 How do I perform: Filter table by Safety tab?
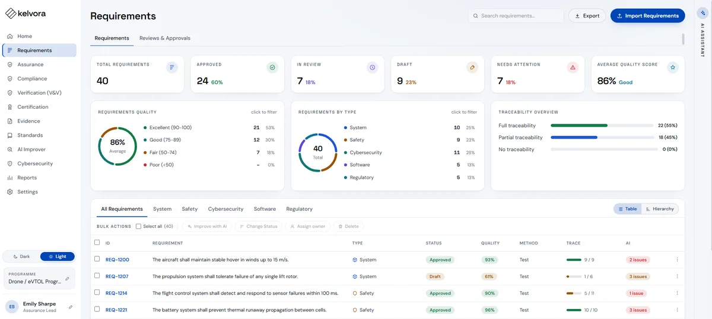(190, 209)
